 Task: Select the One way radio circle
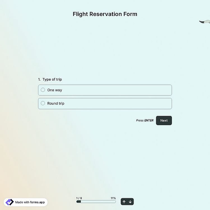[43, 90]
